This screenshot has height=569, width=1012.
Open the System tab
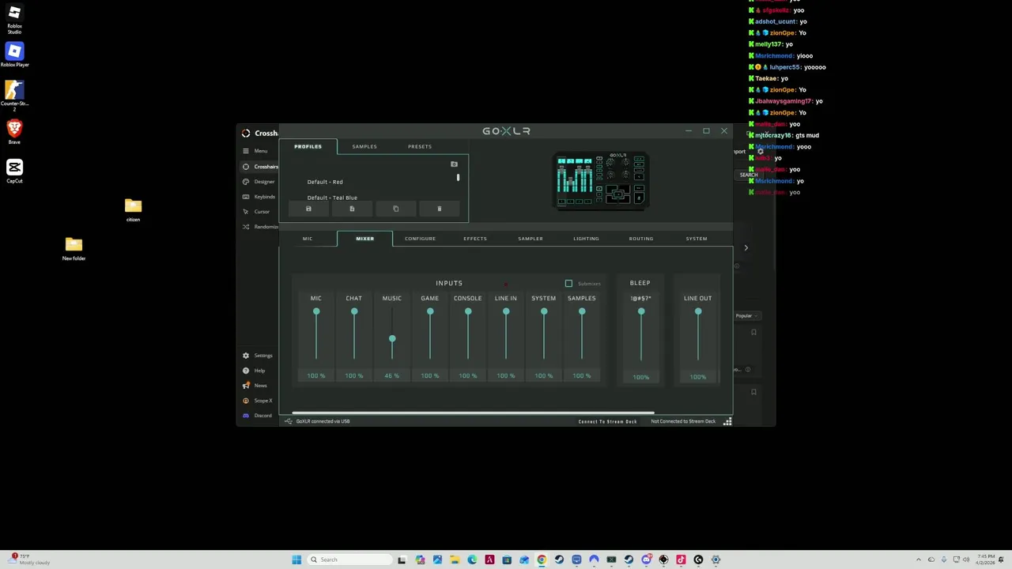pos(697,239)
